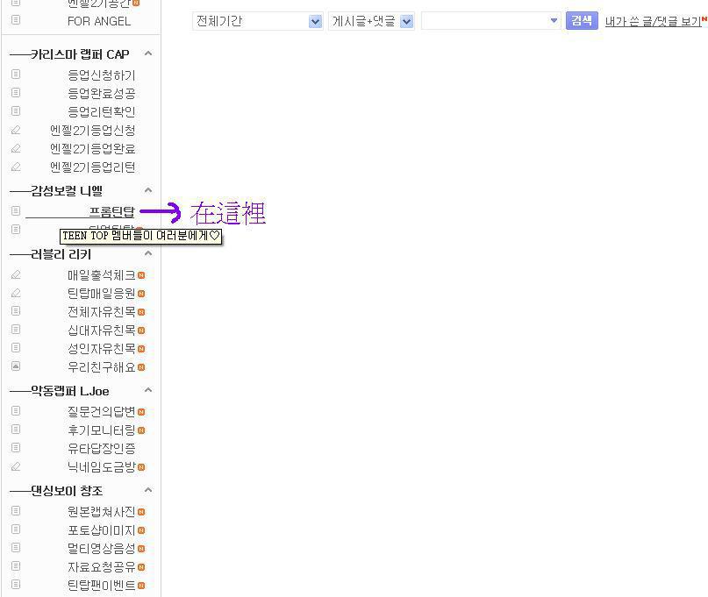The image size is (708, 597).
Task: Click the pencil icon beside 닉네임도금방
Action: (x=16, y=466)
